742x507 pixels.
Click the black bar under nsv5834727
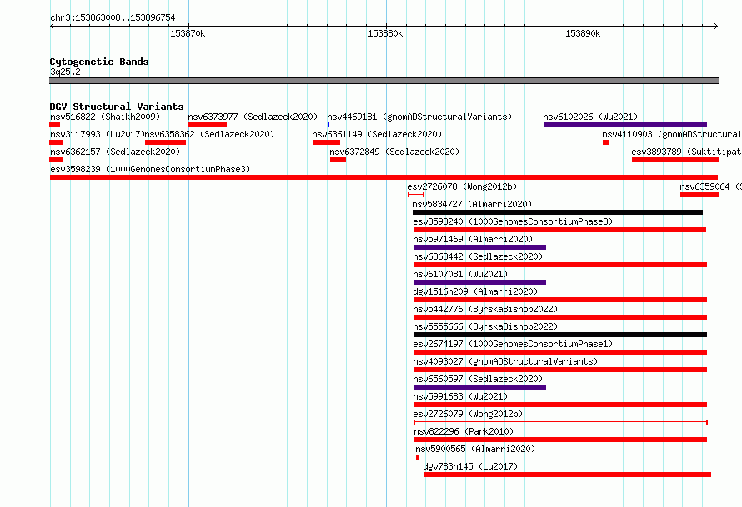(x=558, y=212)
